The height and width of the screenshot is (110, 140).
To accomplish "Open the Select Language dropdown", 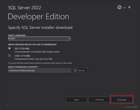I will [x=39, y=38].
